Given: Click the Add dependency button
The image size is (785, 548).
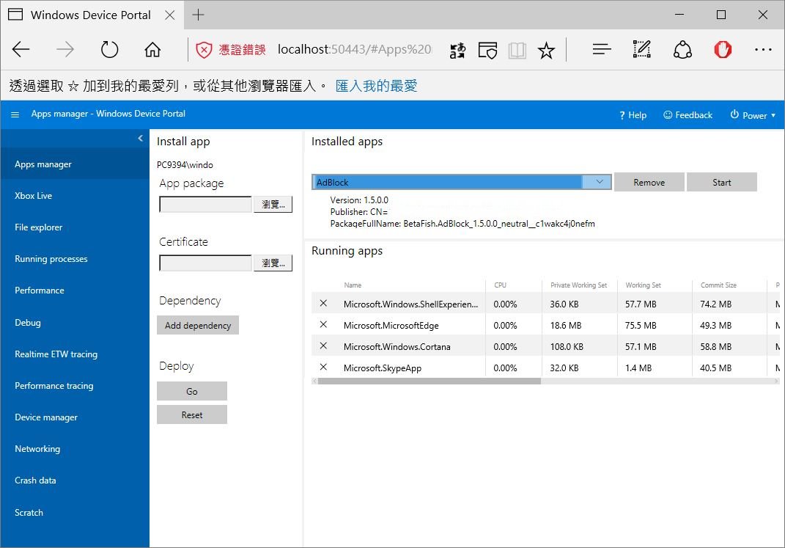Looking at the screenshot, I should tap(198, 325).
